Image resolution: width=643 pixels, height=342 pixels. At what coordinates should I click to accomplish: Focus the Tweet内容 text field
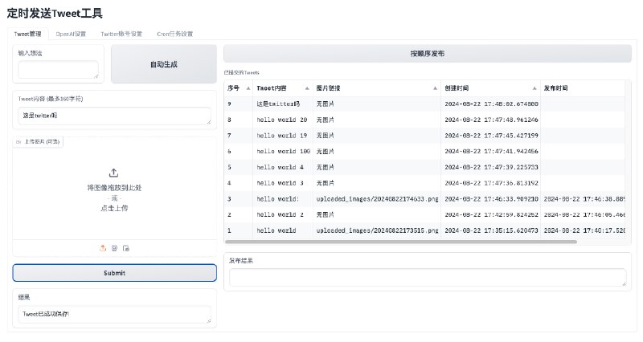[x=114, y=116]
